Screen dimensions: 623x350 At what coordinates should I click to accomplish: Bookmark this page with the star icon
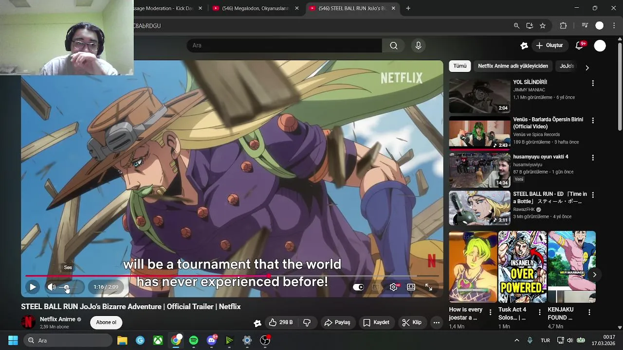click(x=543, y=26)
